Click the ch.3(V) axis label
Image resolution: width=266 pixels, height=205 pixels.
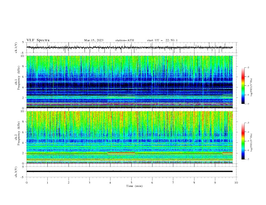(x=16, y=172)
